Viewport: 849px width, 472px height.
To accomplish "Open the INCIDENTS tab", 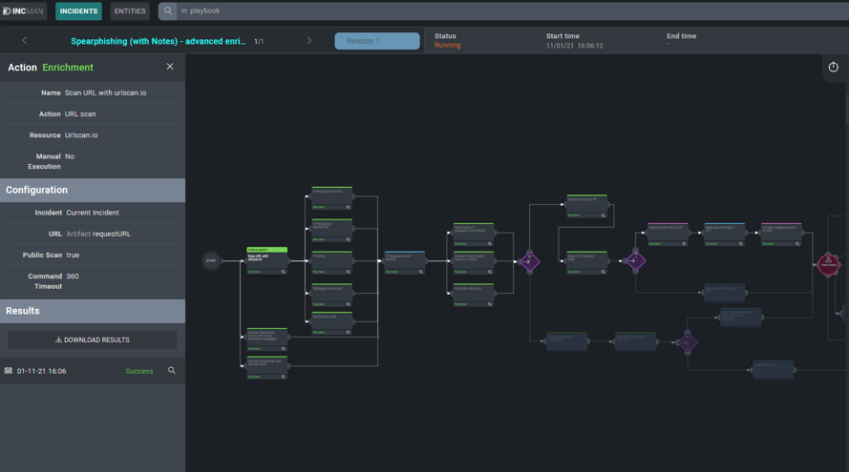I will coord(79,11).
